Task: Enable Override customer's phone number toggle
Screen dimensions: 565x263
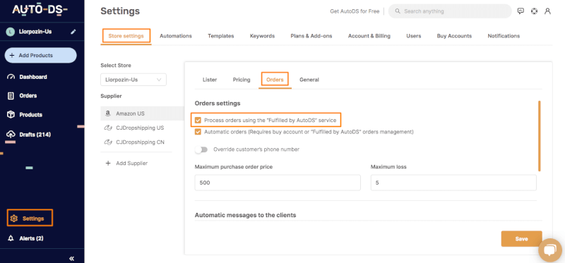Action: point(201,149)
